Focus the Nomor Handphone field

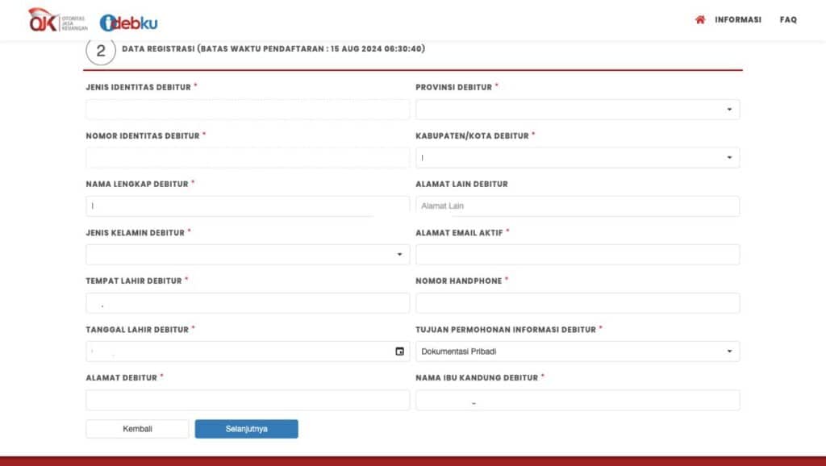coord(578,303)
